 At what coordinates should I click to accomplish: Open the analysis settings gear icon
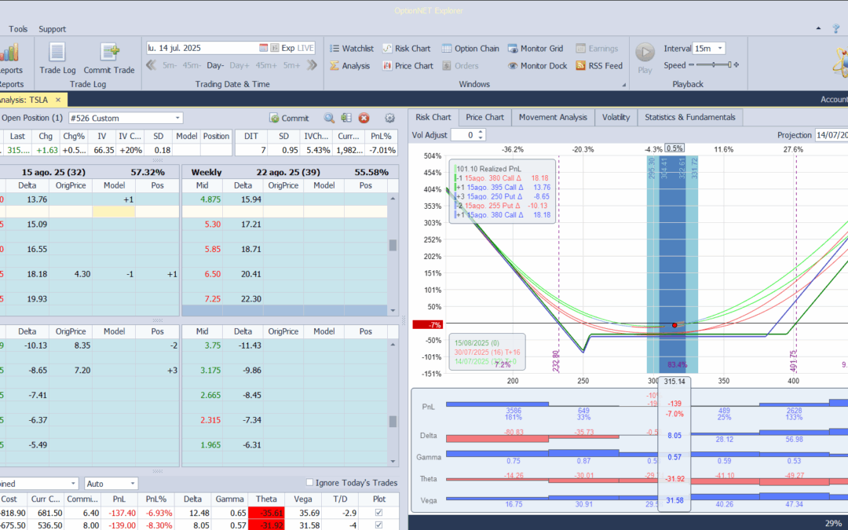(389, 118)
